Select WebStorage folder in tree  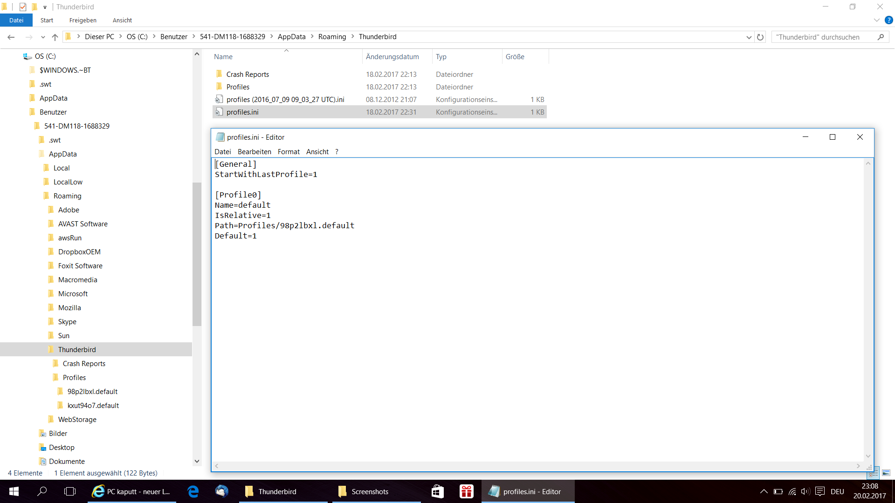point(77,419)
